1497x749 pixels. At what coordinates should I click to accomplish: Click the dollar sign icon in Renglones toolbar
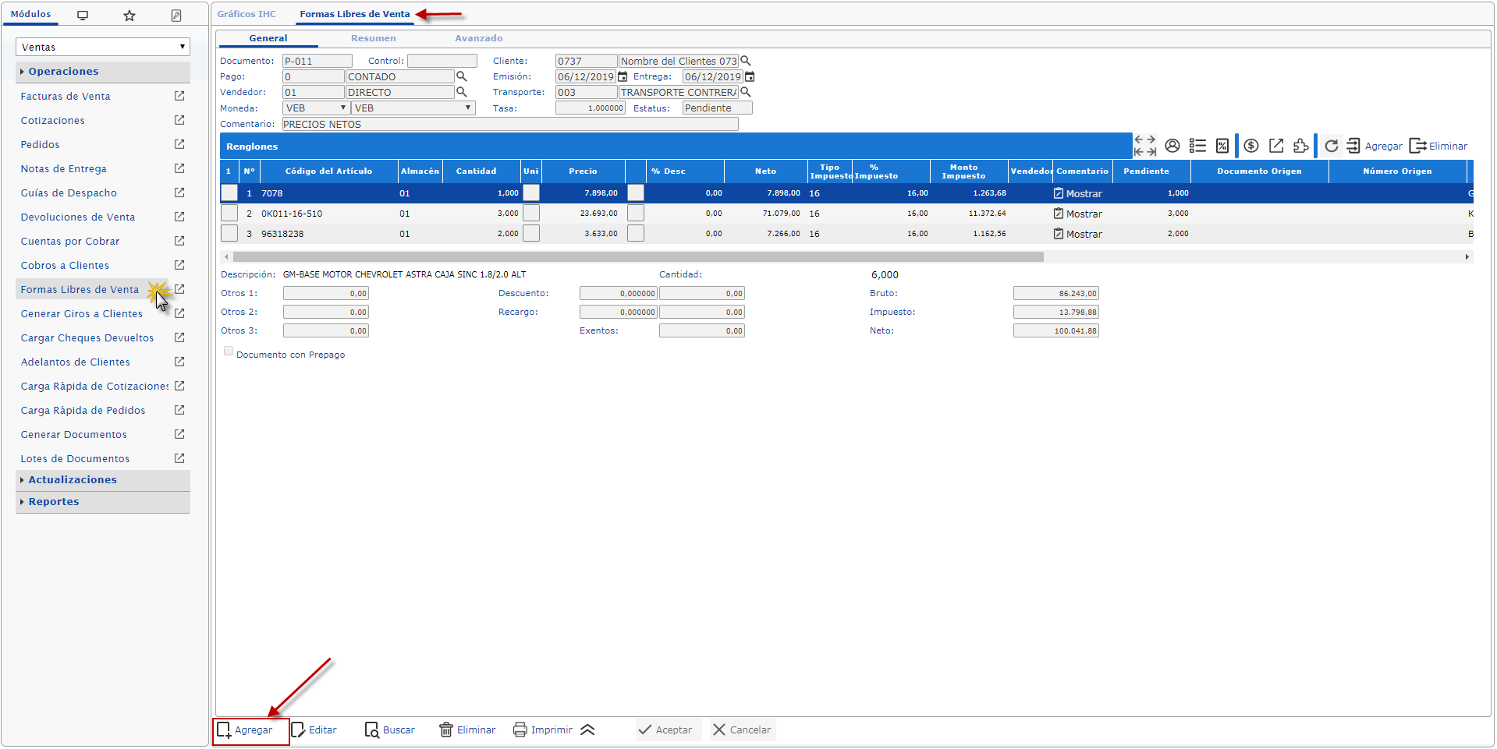[x=1251, y=146]
